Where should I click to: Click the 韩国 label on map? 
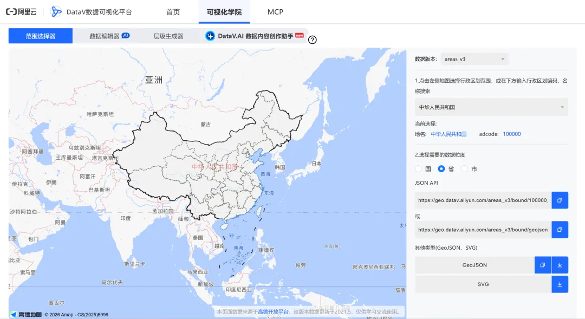click(x=280, y=167)
